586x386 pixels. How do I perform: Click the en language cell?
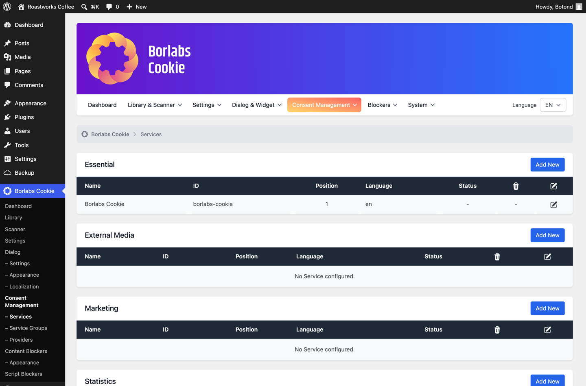coord(368,204)
